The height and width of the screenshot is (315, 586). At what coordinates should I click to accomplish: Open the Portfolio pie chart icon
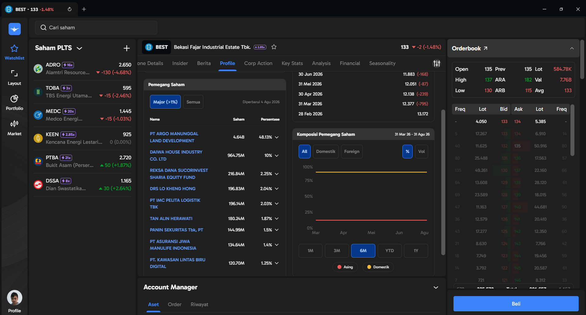14,99
